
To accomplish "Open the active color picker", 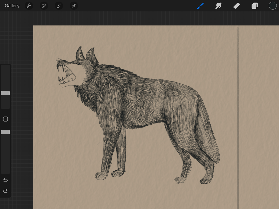I will click(273, 6).
